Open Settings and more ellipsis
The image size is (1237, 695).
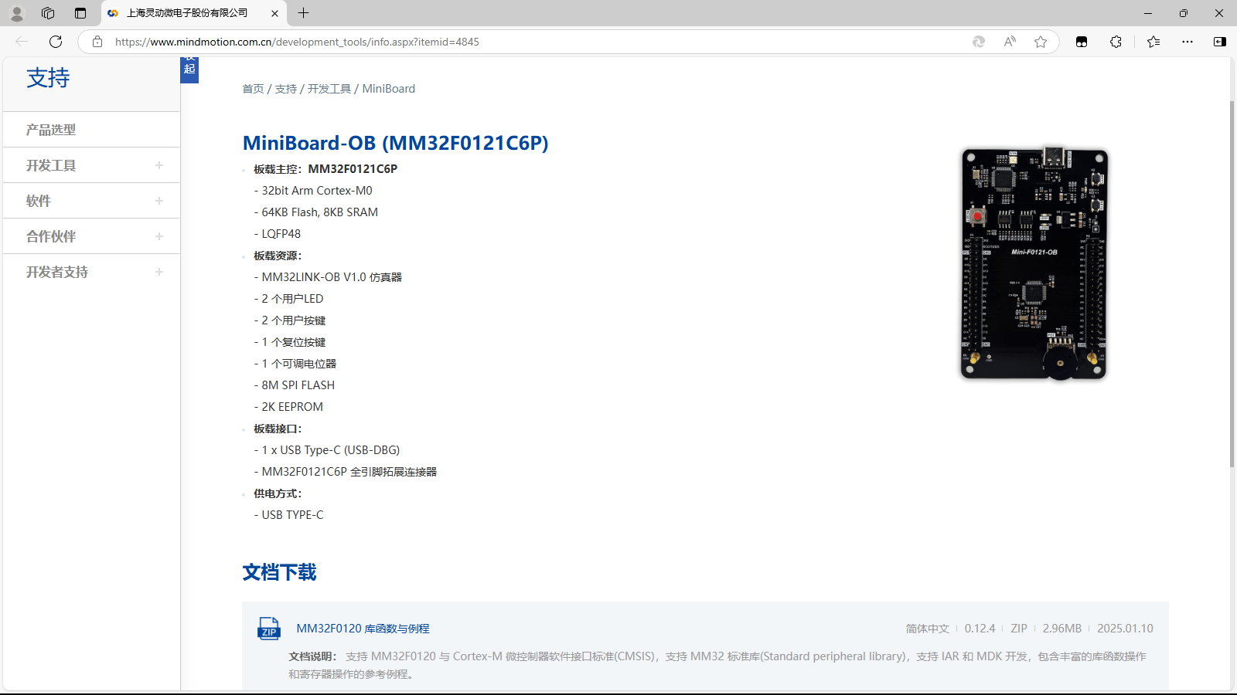coord(1188,42)
